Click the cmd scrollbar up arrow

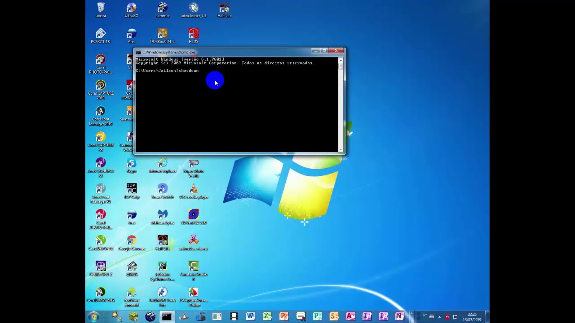tap(341, 60)
